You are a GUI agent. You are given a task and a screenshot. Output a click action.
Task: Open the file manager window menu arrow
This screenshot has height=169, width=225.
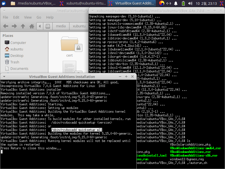pyautogui.click(x=4, y=11)
